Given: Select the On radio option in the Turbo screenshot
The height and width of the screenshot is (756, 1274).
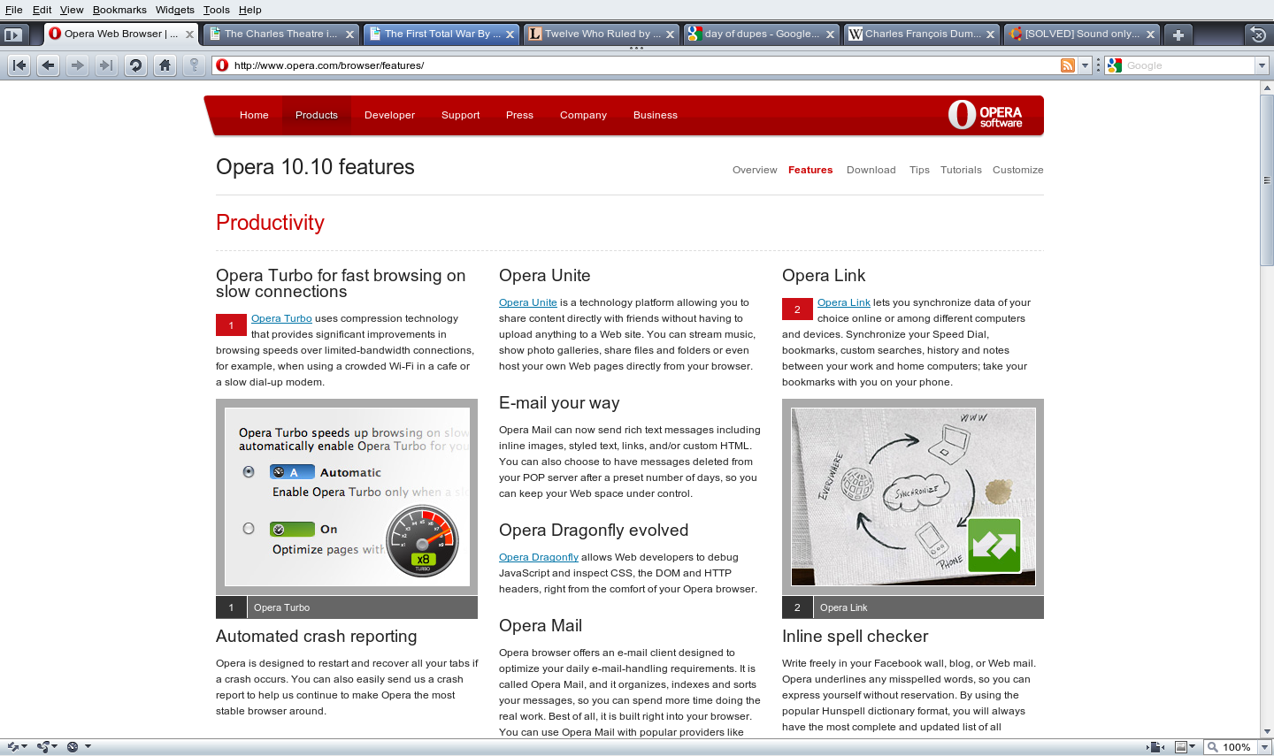Looking at the screenshot, I should (x=249, y=528).
